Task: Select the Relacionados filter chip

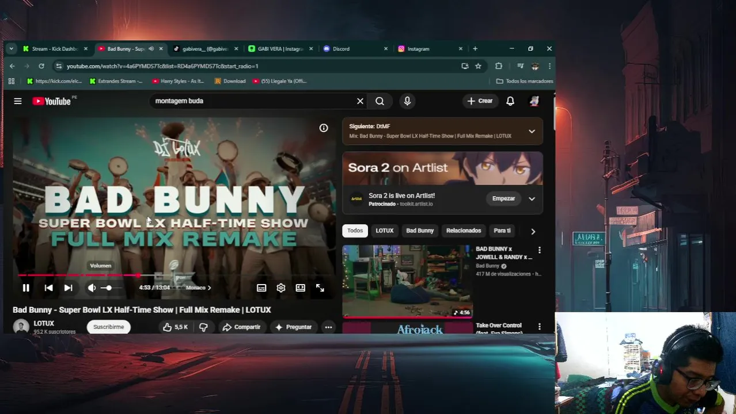Action: click(x=464, y=231)
